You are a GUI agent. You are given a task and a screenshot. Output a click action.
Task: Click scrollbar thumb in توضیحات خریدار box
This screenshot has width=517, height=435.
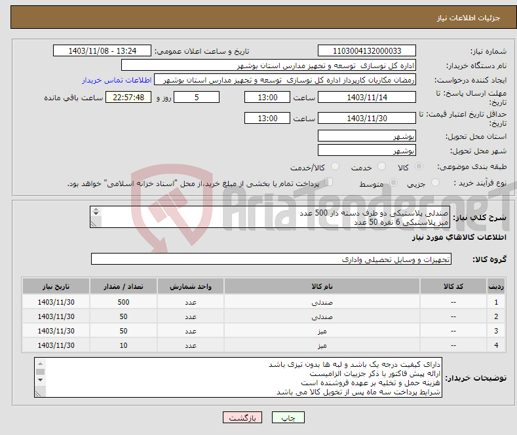pos(40,371)
